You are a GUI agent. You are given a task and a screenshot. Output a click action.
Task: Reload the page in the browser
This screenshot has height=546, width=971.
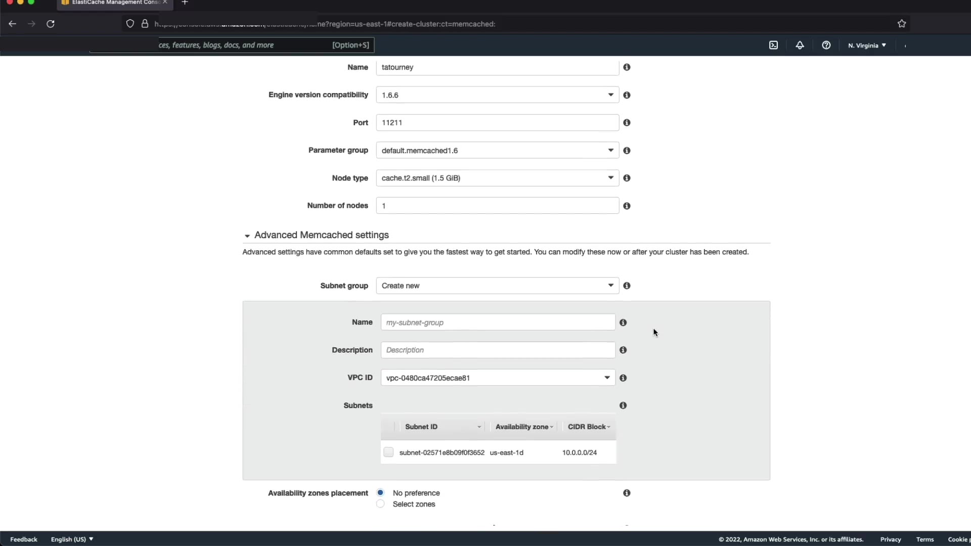51,24
